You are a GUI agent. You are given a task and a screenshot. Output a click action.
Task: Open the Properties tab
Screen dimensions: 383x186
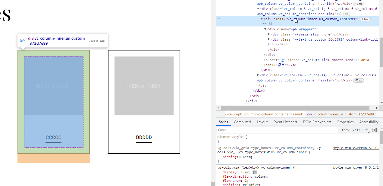(x=345, y=122)
